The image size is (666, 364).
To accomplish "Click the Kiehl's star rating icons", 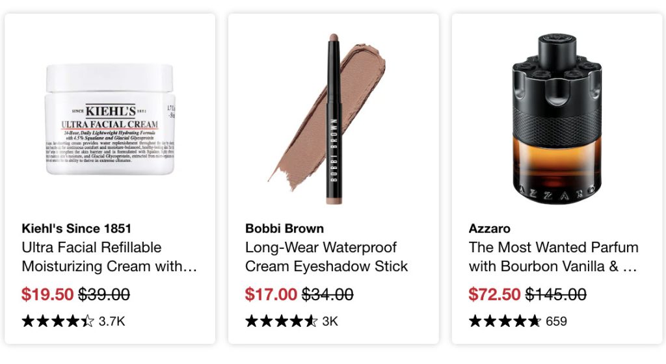I will (58, 321).
